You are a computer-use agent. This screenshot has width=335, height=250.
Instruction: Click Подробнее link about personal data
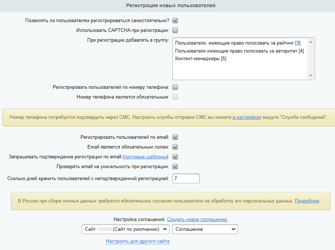[x=307, y=201]
